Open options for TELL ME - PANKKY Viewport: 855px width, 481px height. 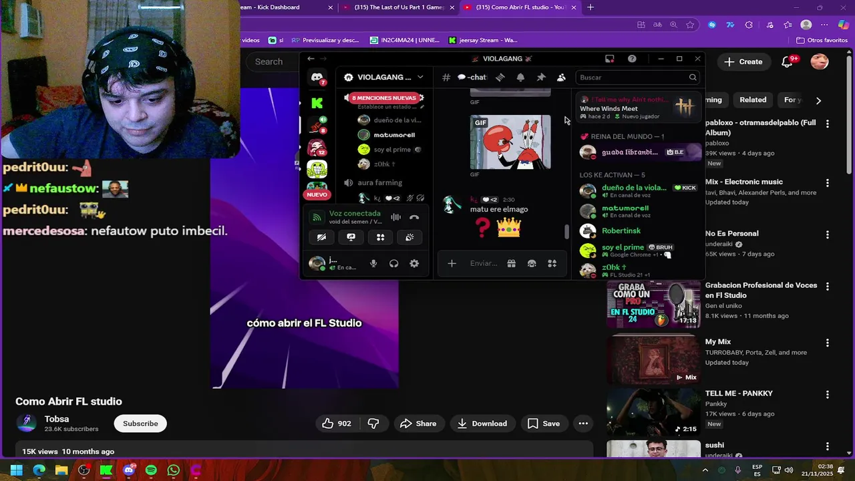pyautogui.click(x=828, y=394)
